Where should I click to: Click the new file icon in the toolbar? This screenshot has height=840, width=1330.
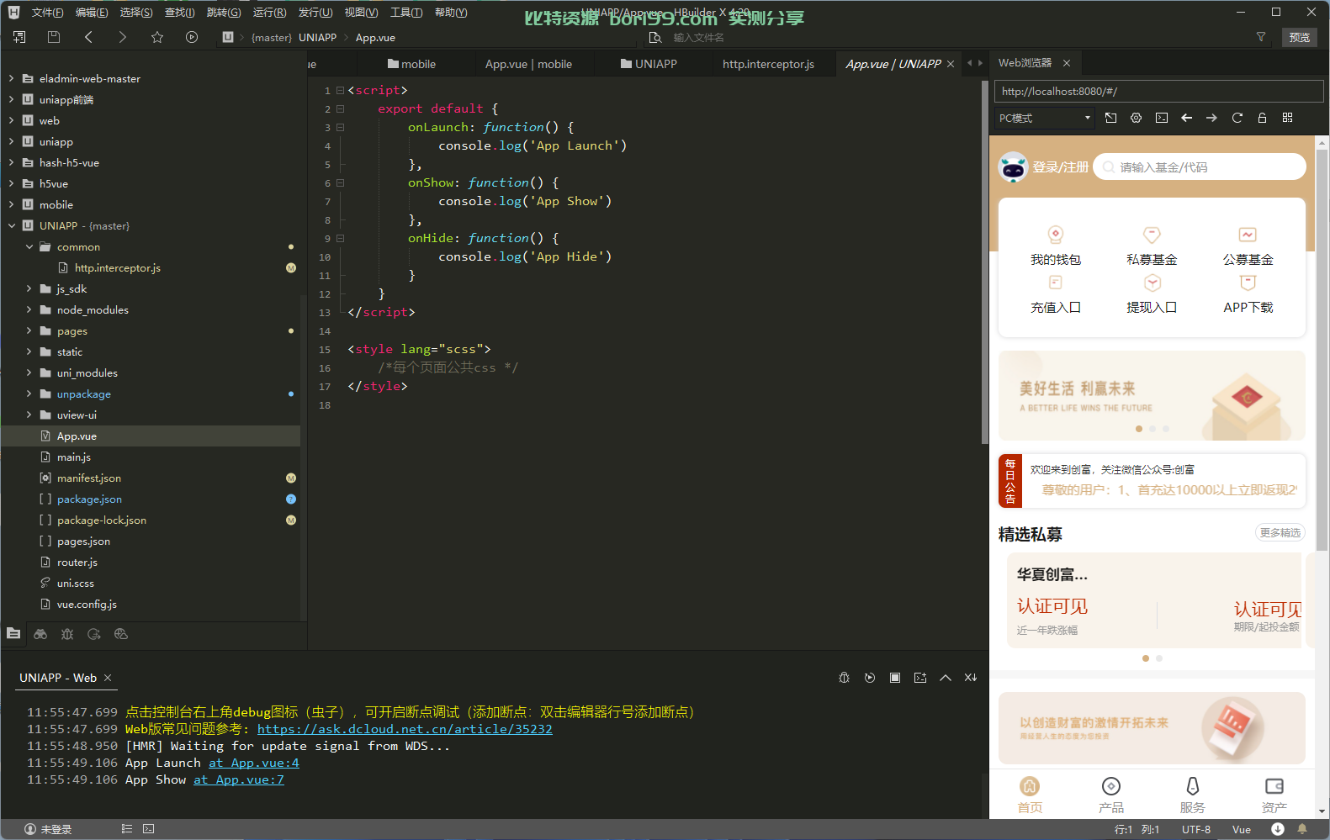tap(19, 37)
